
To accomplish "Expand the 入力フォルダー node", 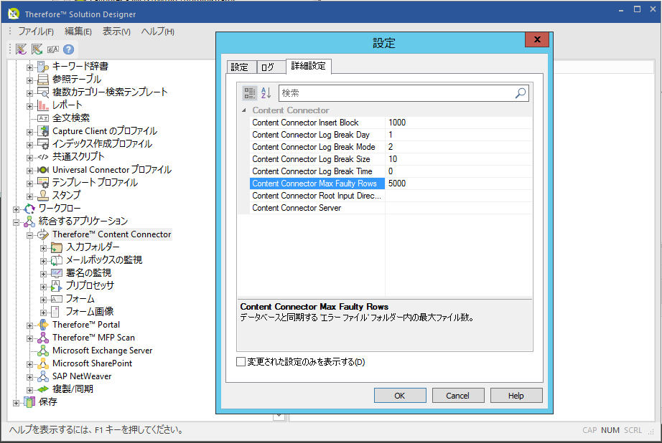I will point(44,248).
